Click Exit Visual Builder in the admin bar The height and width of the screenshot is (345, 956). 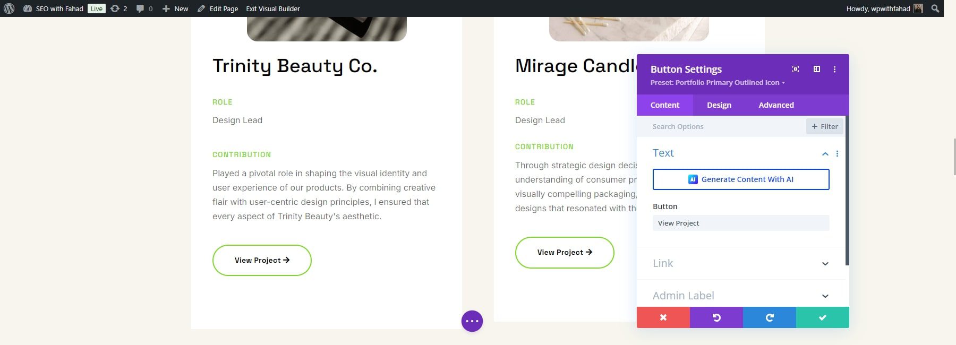(272, 8)
